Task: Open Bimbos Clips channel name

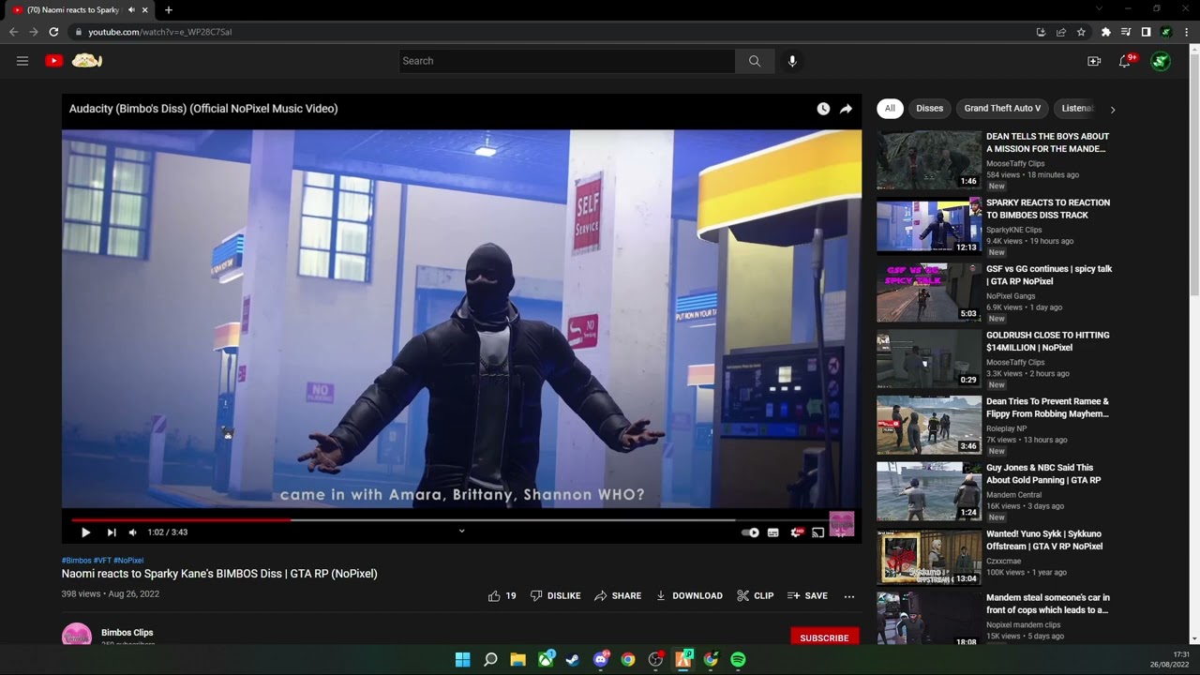Action: coord(127,633)
